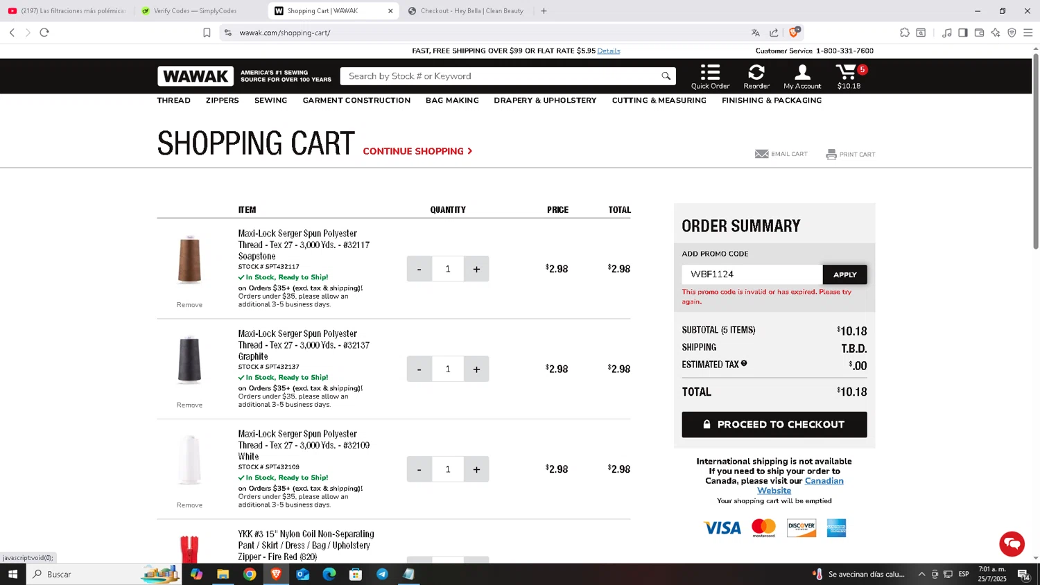Click the share page icon
The width and height of the screenshot is (1040, 585).
pos(774,33)
